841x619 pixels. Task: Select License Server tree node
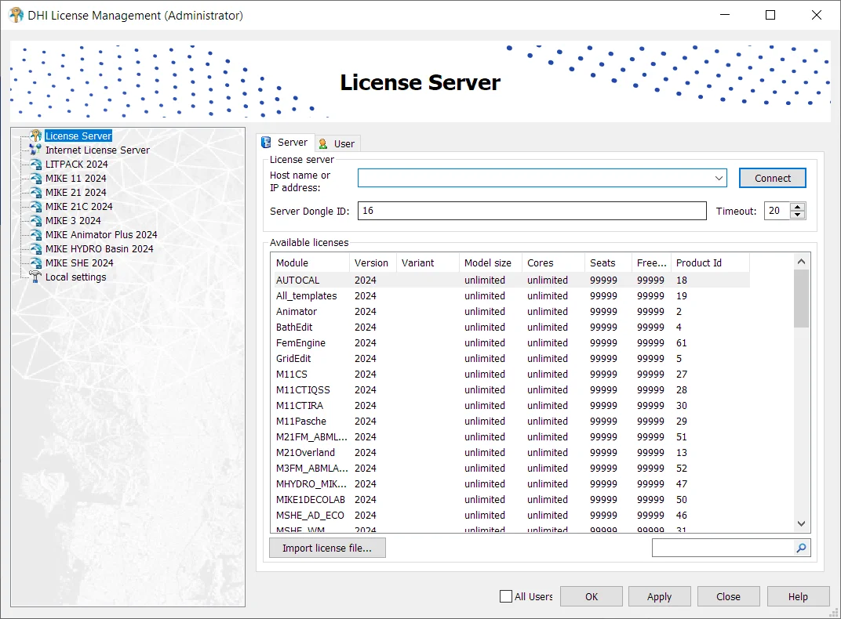coord(78,136)
